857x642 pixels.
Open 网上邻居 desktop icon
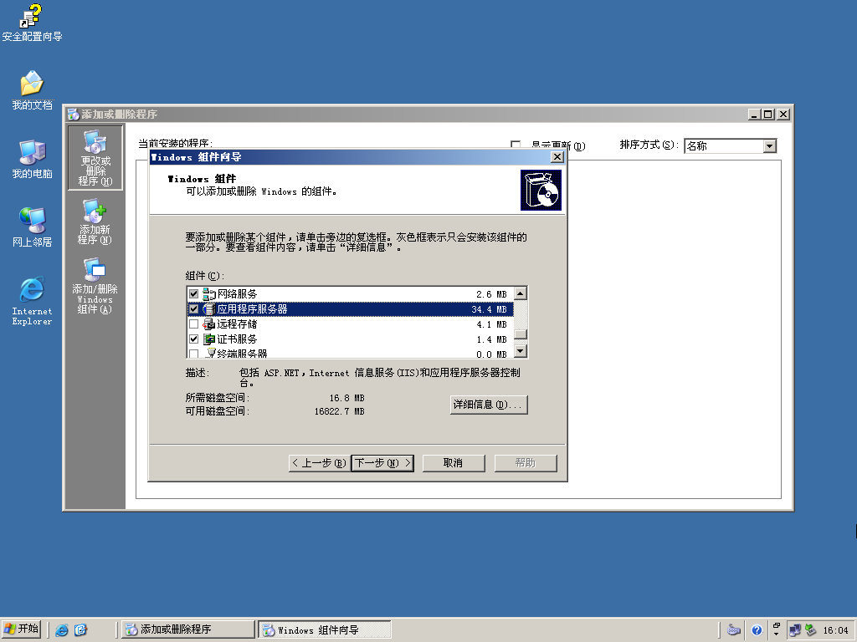pos(32,227)
